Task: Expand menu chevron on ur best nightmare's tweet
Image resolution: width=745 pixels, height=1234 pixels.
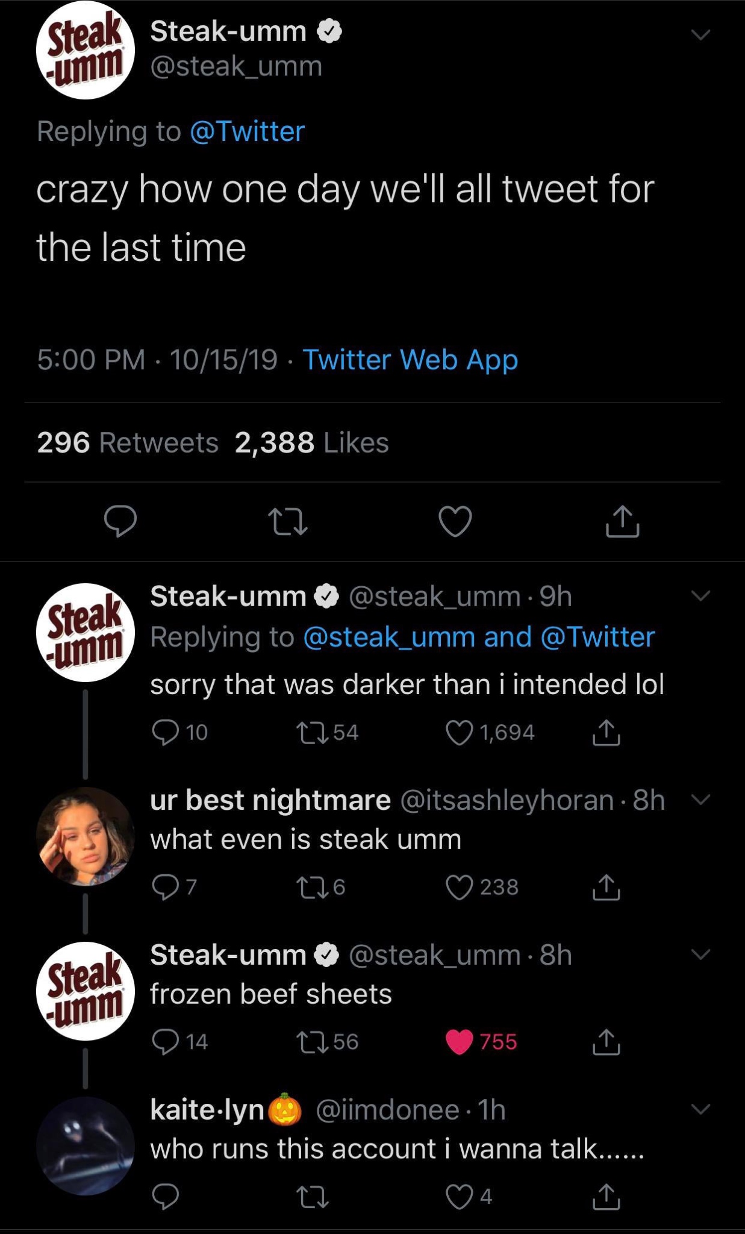Action: coord(700,800)
